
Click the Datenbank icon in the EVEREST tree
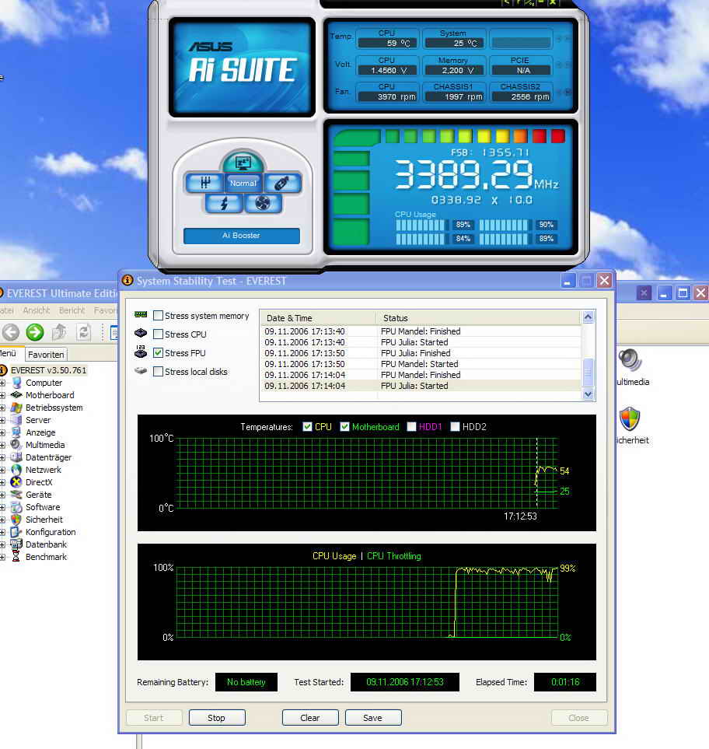pos(16,544)
